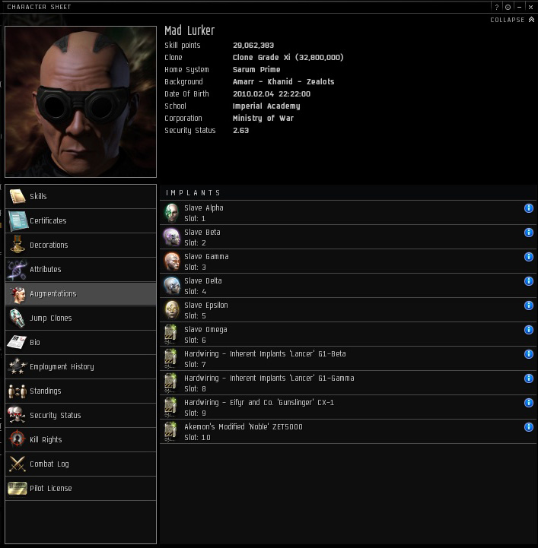Open info for Slave Omega implant
The width and height of the screenshot is (538, 548).
click(529, 330)
